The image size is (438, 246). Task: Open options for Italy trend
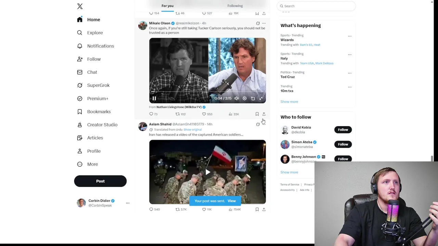pos(350,54)
